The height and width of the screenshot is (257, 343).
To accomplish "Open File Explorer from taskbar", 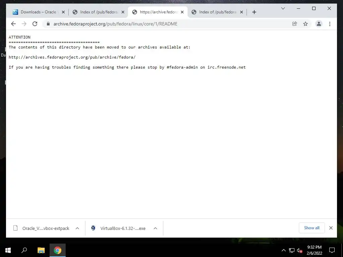I will [x=41, y=250].
